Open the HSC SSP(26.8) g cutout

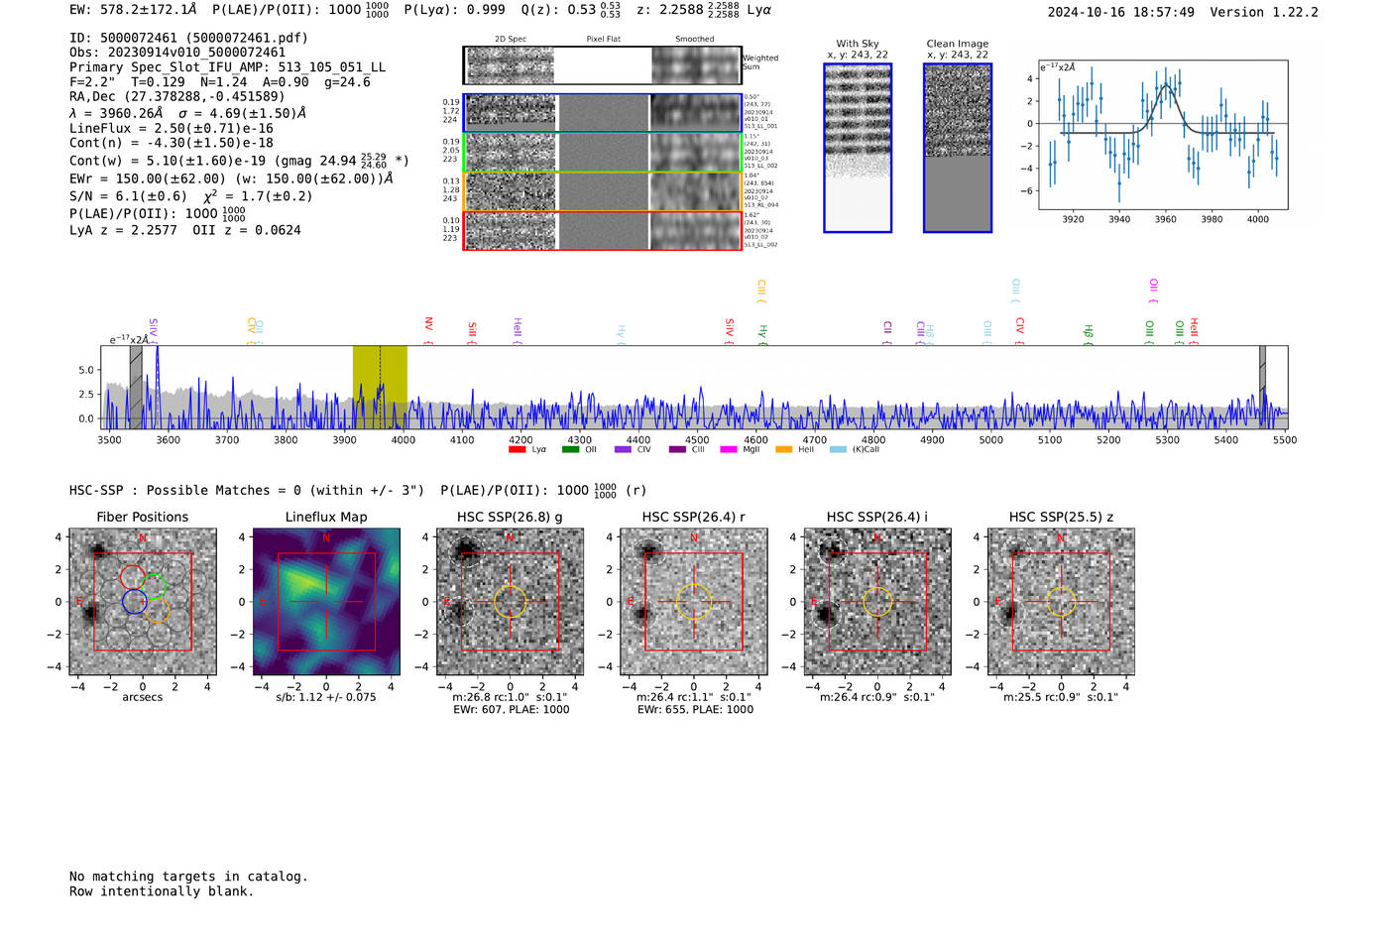(x=510, y=602)
